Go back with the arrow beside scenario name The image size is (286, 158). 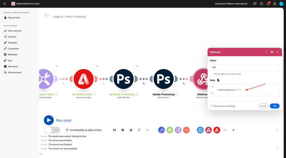tap(47, 16)
